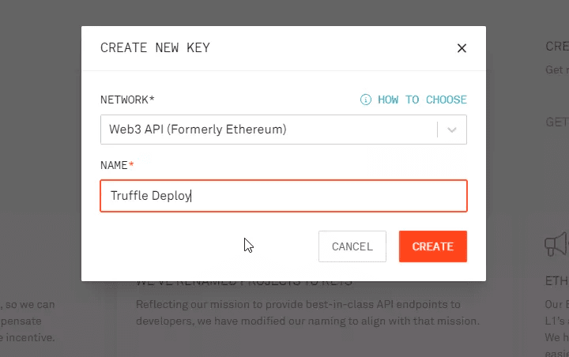
Task: Open the How To Choose link
Action: (x=422, y=100)
